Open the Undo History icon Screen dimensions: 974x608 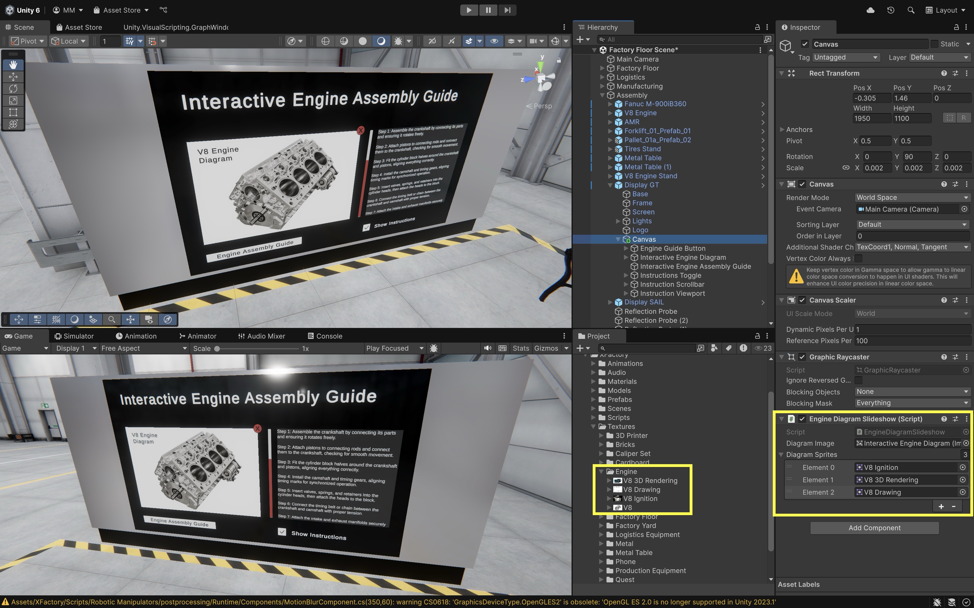click(891, 10)
